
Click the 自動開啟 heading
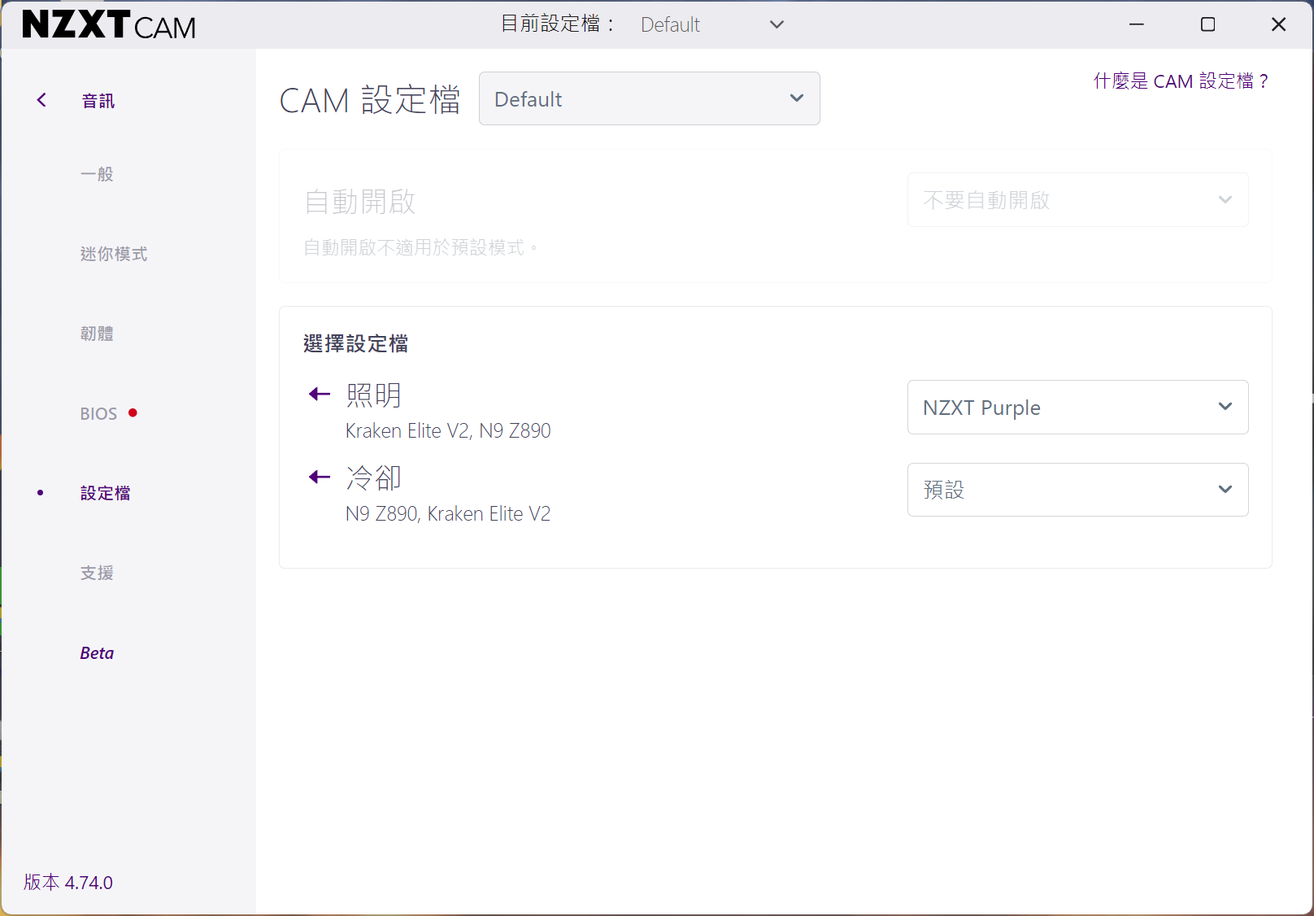click(x=359, y=201)
